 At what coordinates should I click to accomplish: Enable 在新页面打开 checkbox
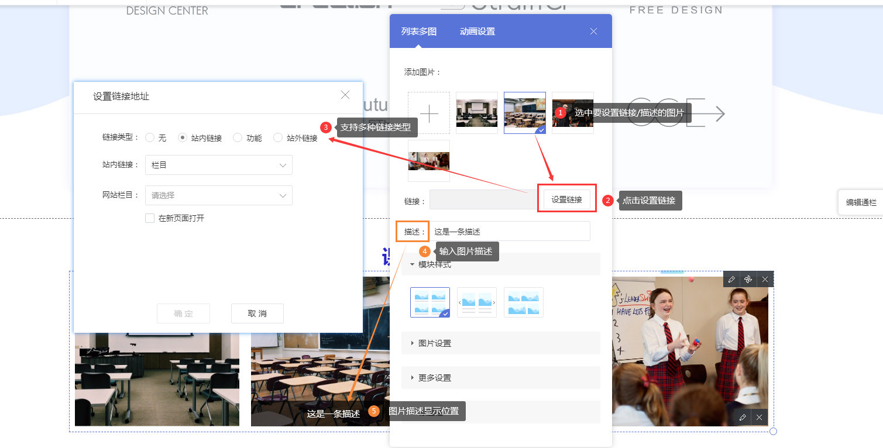click(x=150, y=218)
